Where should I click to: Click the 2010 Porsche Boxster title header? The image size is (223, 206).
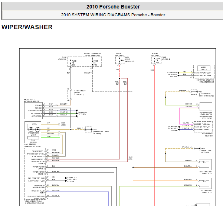113,7
